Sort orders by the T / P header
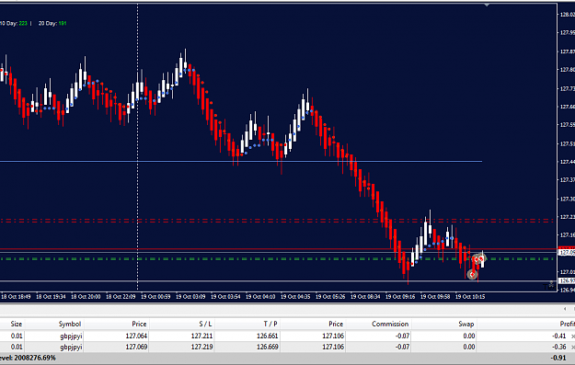 pos(270,324)
